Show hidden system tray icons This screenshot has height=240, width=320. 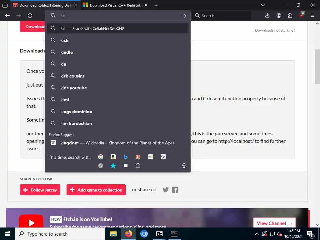point(257,234)
